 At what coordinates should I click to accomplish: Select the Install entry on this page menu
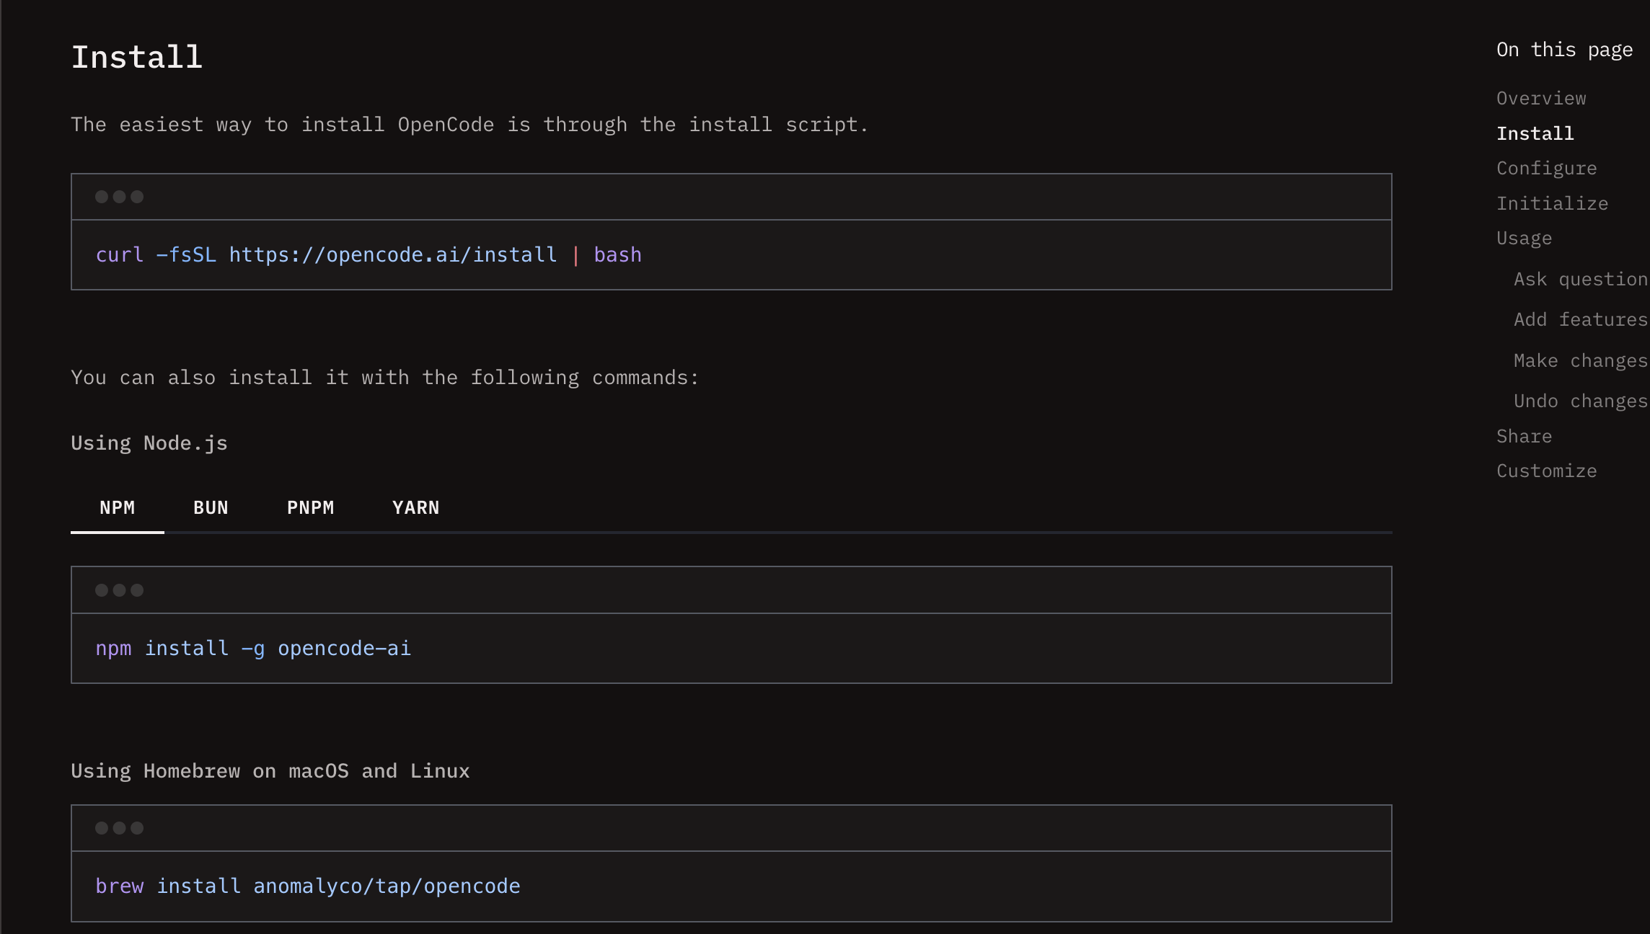pos(1535,133)
